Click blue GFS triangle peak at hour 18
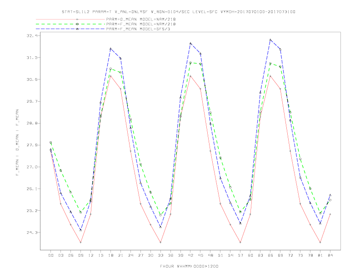 coord(110,49)
